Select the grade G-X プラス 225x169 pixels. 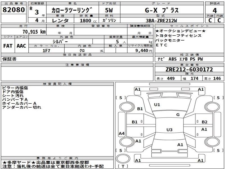coord(162,10)
